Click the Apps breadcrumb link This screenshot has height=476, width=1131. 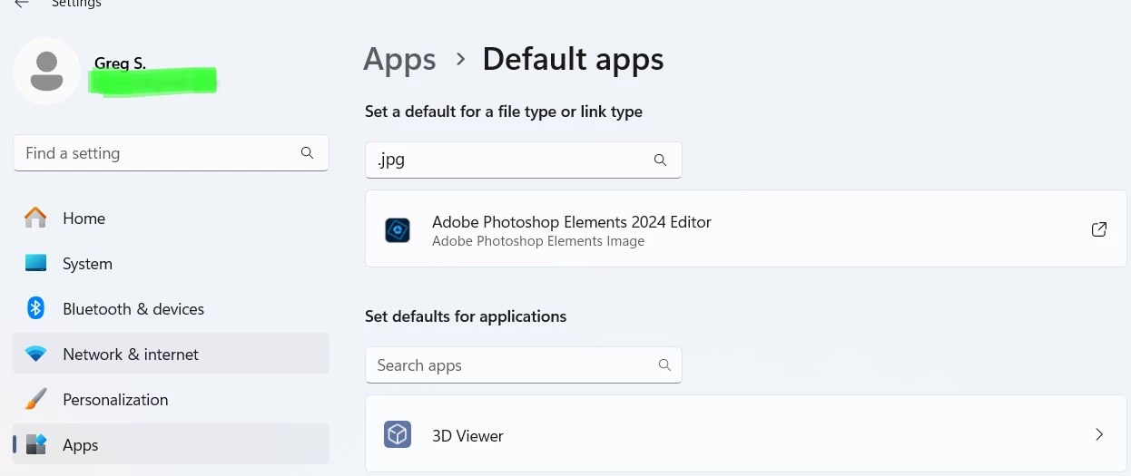399,60
